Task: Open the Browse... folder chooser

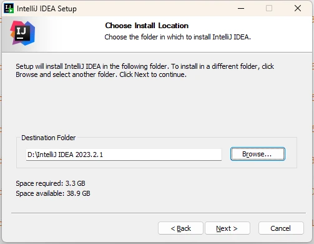Action: 258,154
